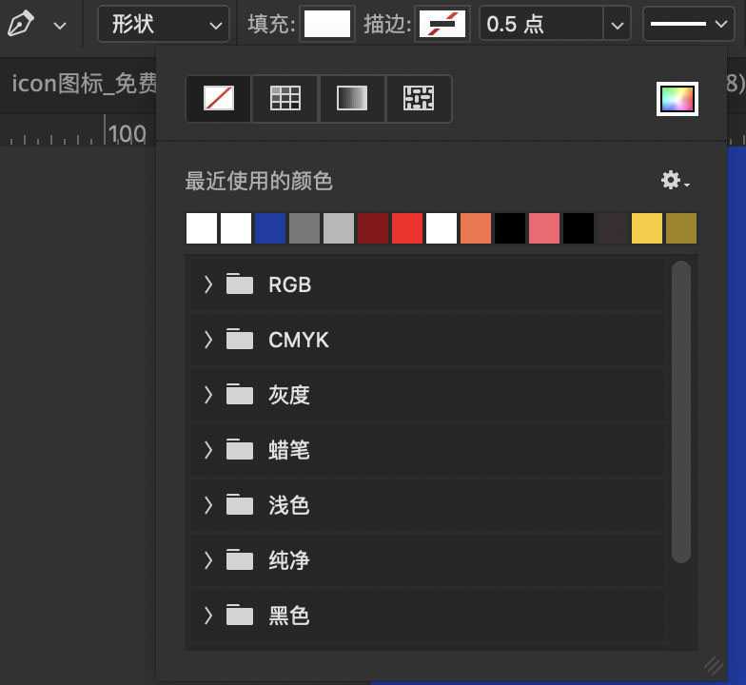The width and height of the screenshot is (746, 685).
Task: Choose the gradient fill type
Action: [352, 98]
